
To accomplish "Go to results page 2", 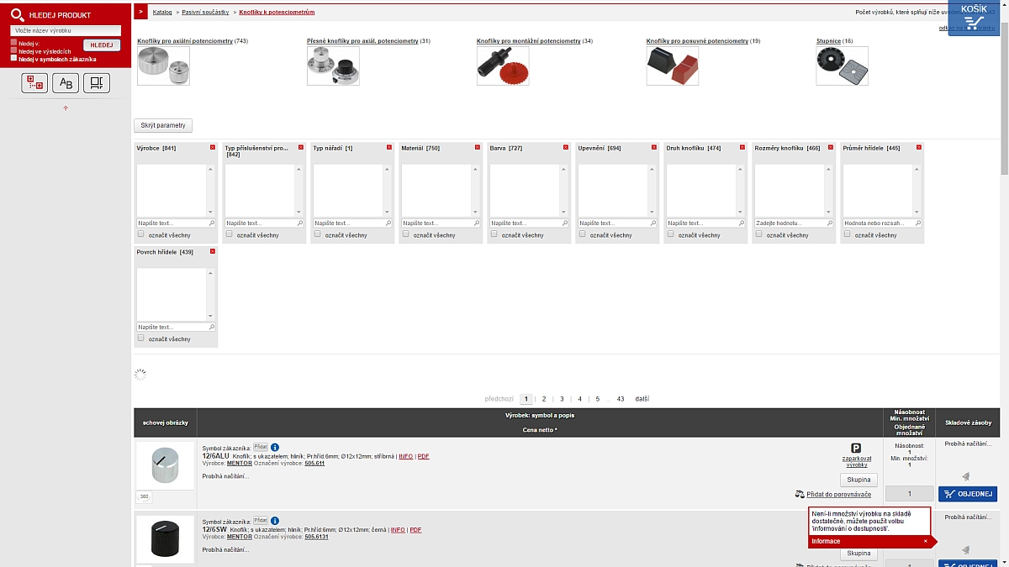I will coord(544,399).
